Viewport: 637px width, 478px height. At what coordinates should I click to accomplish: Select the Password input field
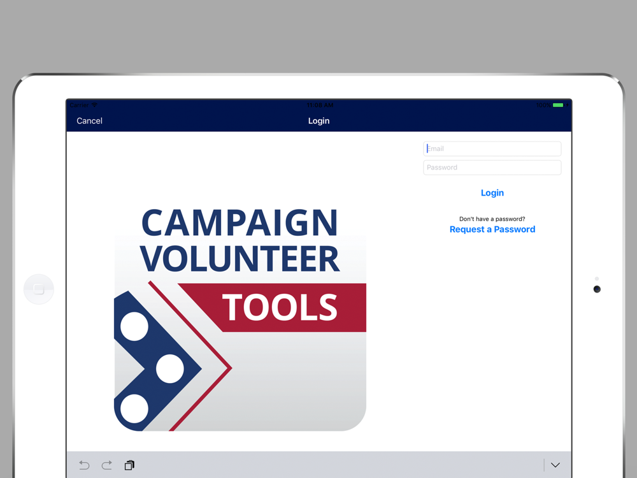pos(492,168)
